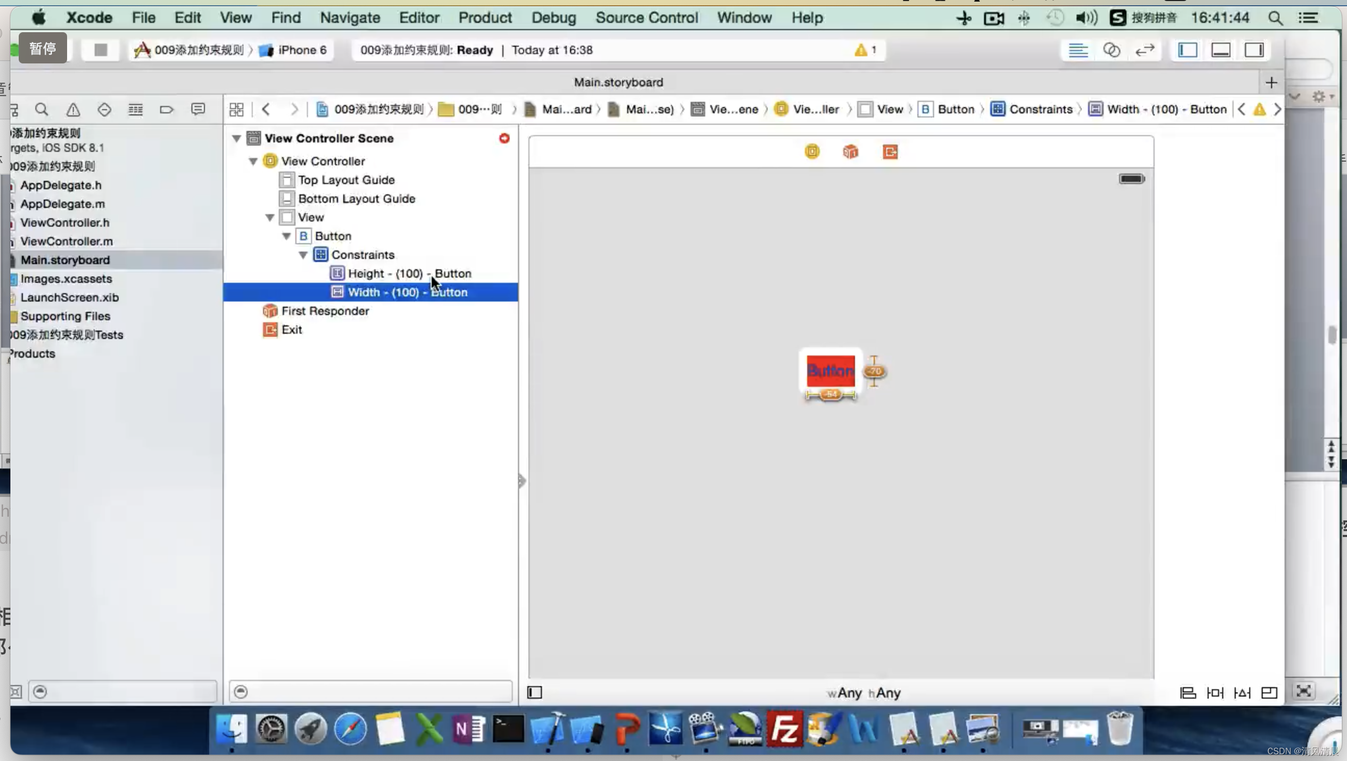Viewport: 1347px width, 761px height.
Task: Collapse the Button item disclosure triangle
Action: point(287,236)
